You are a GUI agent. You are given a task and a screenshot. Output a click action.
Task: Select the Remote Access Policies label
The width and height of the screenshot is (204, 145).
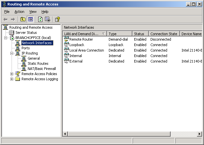39,74
